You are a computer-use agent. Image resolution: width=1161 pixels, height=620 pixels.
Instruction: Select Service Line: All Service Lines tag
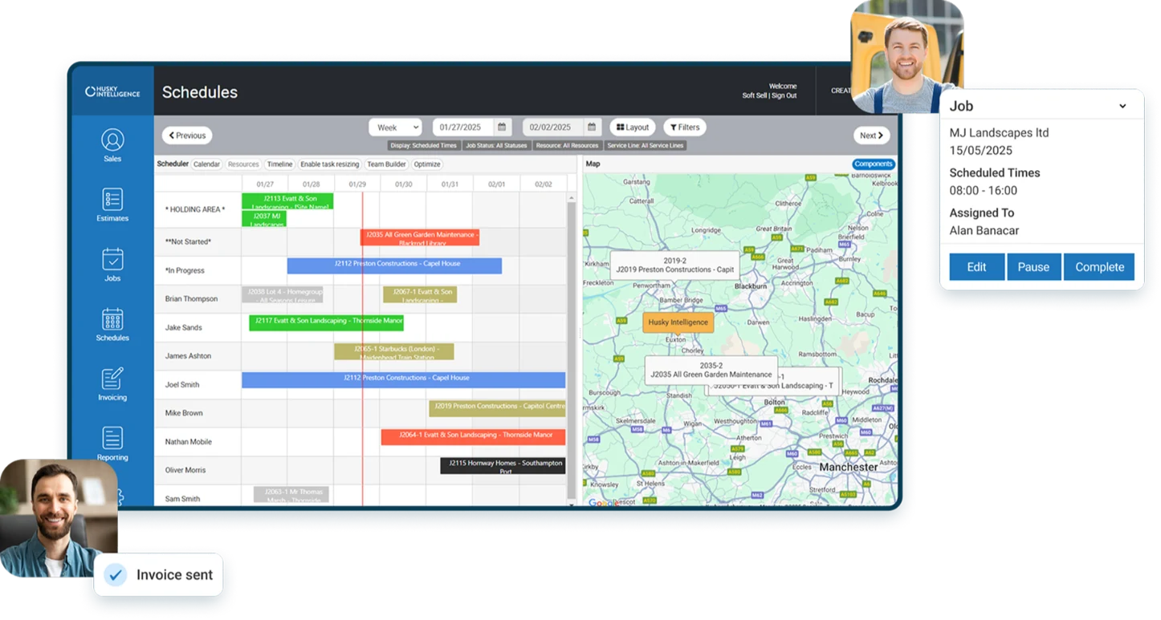coord(646,146)
